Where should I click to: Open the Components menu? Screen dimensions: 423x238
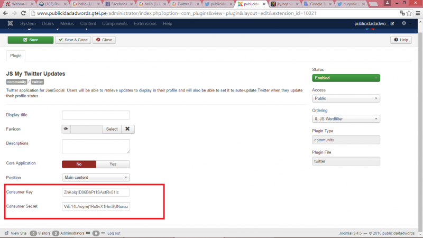(115, 23)
